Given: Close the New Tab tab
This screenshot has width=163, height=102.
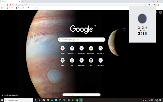Looking at the screenshot, I should [x=20, y=2].
